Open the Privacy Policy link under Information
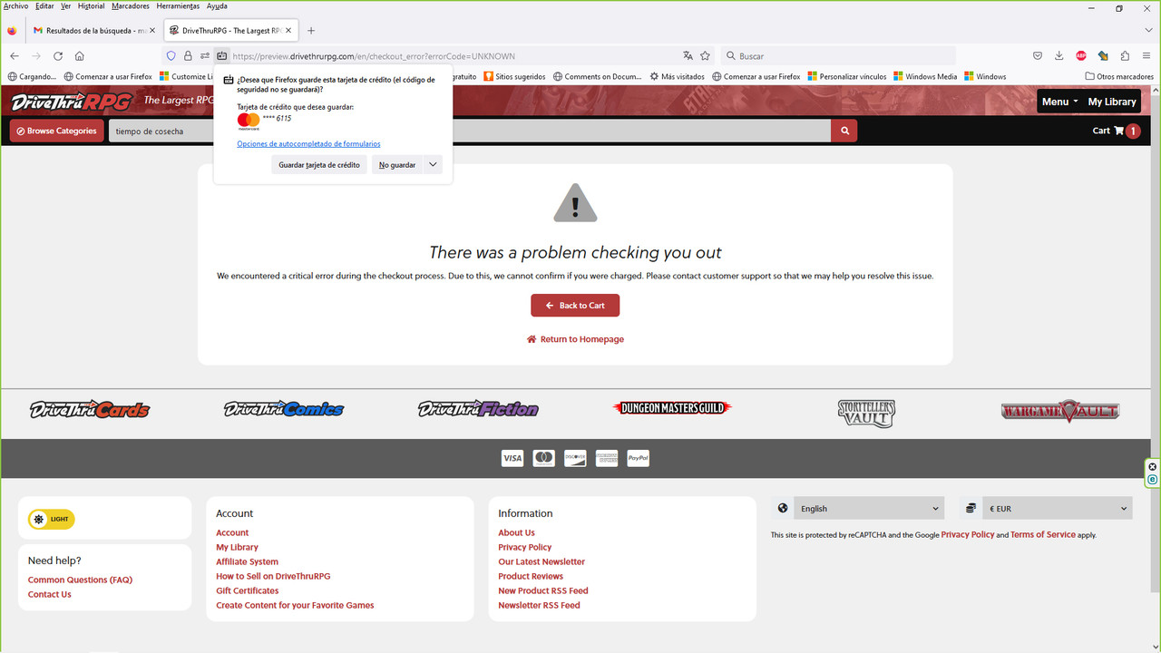Viewport: 1161px width, 653px height. pos(524,547)
